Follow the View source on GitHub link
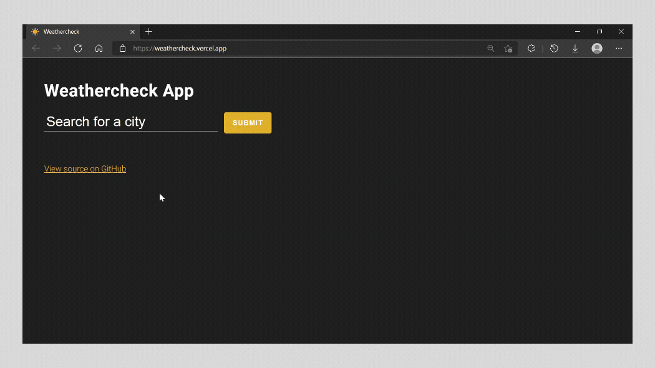Image resolution: width=655 pixels, height=368 pixels. click(x=85, y=169)
